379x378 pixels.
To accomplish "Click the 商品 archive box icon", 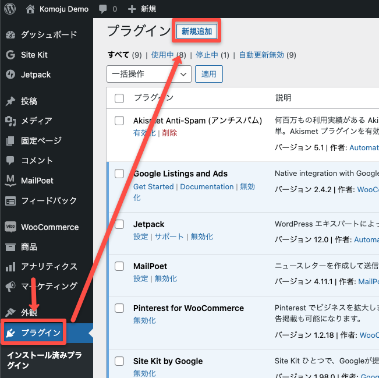I will click(x=10, y=247).
